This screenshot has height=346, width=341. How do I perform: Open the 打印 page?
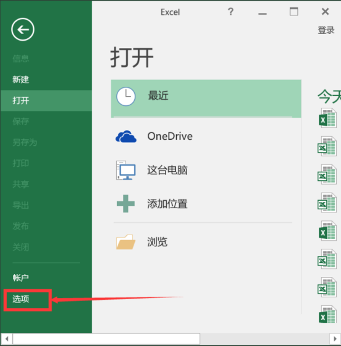pos(21,163)
